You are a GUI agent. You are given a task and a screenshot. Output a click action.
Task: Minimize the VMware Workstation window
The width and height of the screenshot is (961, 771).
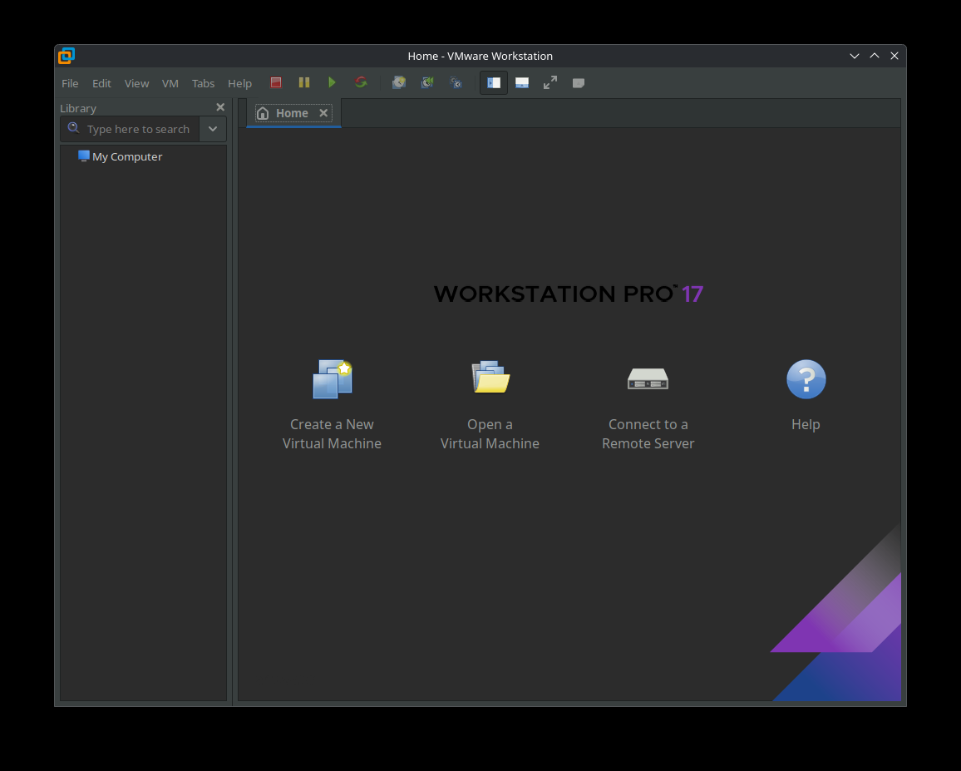(x=855, y=56)
